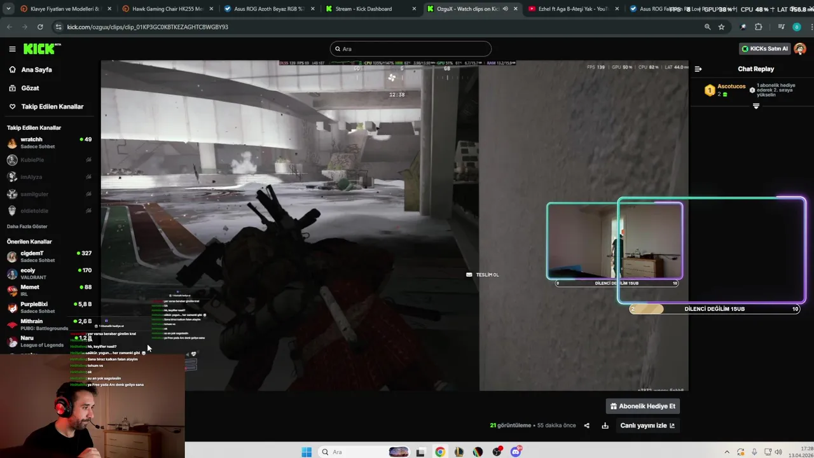814x458 pixels.
Task: Open Chrome from taskbar
Action: click(439, 452)
